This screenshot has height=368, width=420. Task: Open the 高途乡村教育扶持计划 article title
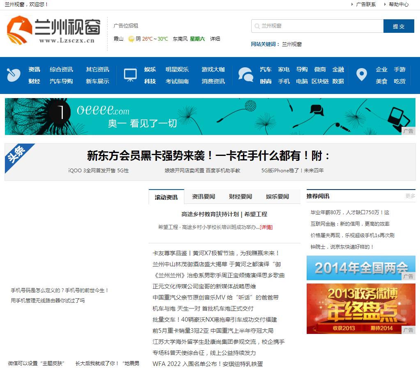224,214
